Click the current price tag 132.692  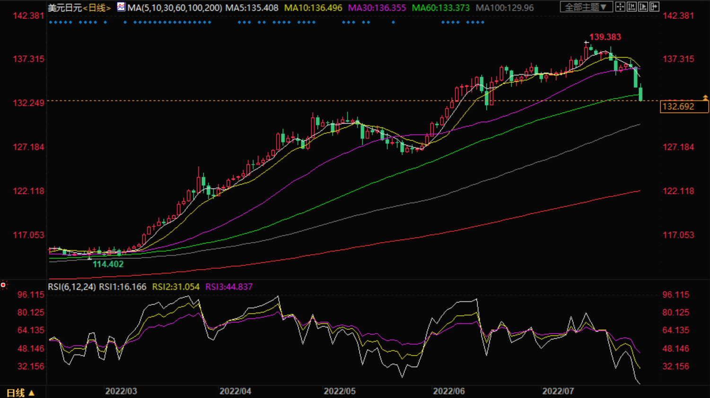(684, 107)
